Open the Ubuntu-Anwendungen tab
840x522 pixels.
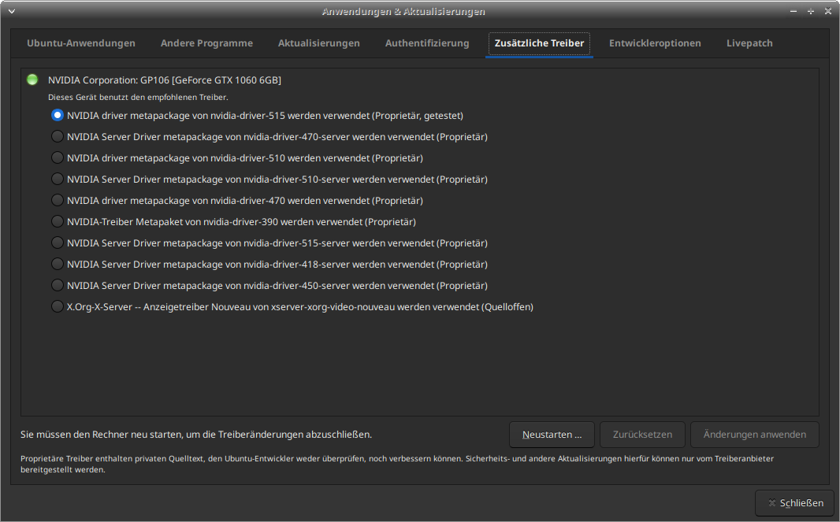[81, 43]
